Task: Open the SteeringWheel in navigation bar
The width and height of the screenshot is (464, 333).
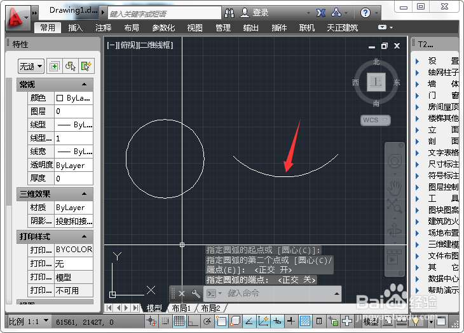Action: pyautogui.click(x=395, y=162)
